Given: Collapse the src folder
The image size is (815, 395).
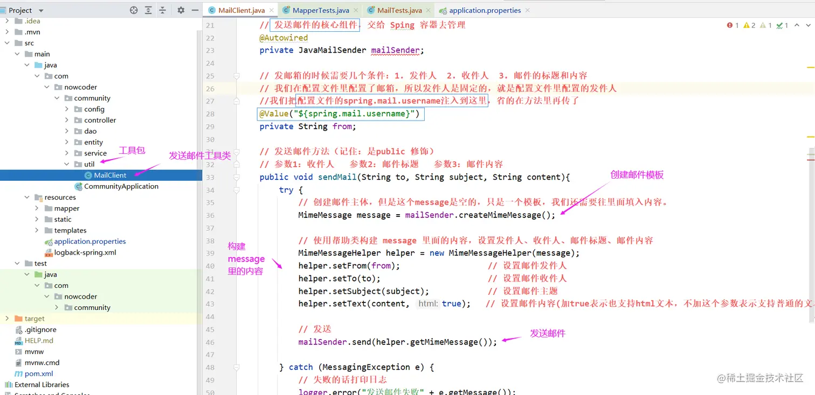Looking at the screenshot, I should (x=7, y=43).
